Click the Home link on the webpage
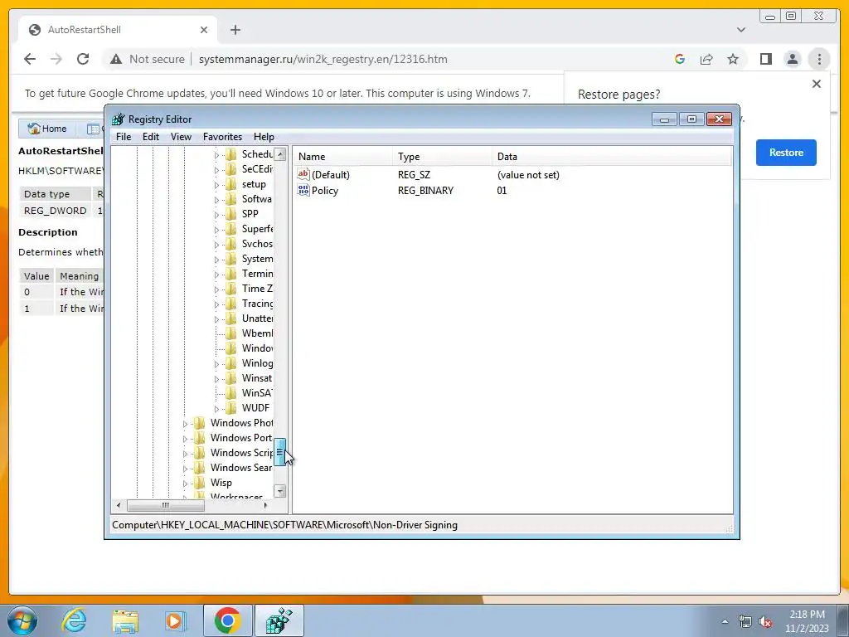This screenshot has height=637, width=849. pyautogui.click(x=47, y=129)
